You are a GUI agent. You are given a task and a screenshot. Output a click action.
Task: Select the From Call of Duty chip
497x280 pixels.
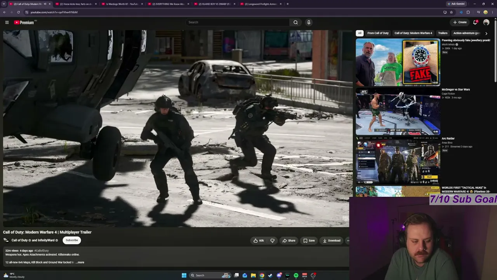click(378, 33)
